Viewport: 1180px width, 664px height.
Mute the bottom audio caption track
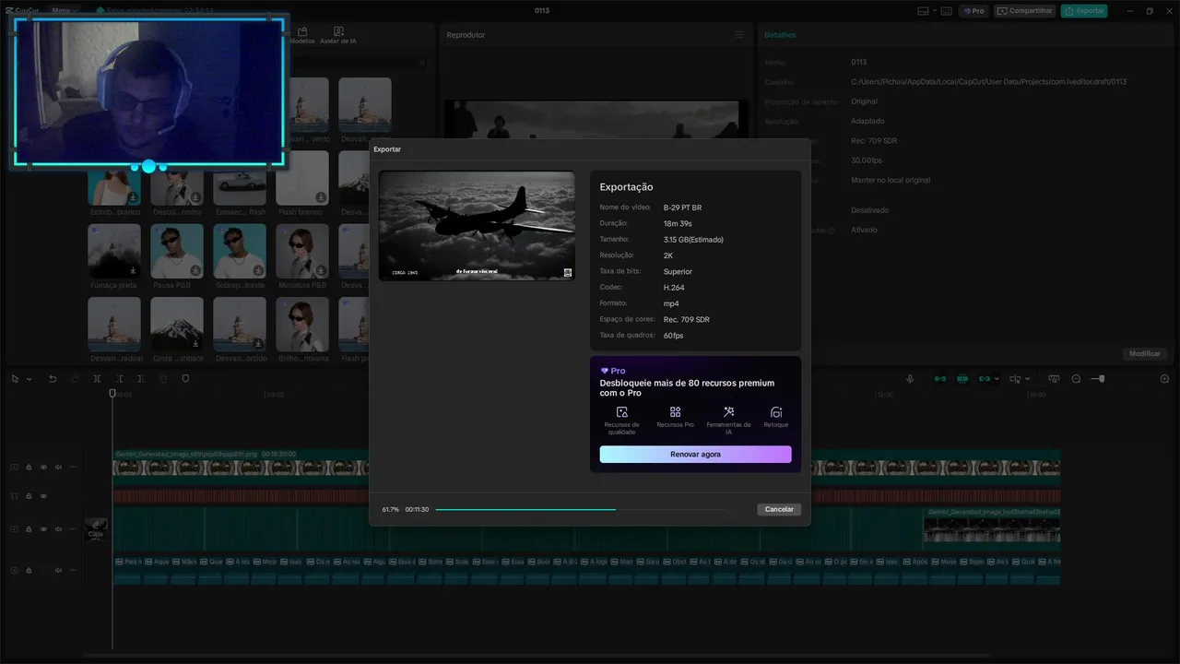58,570
